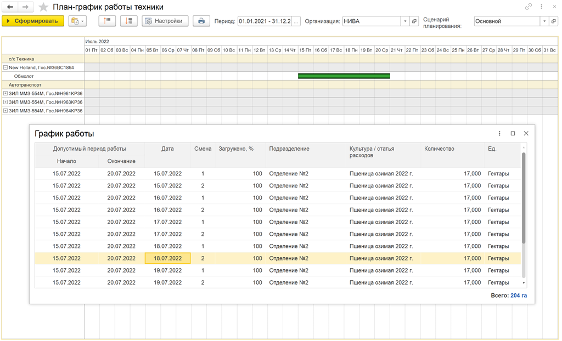Open the График работы dialog kebab menu
The height and width of the screenshot is (341, 562).
click(499, 133)
